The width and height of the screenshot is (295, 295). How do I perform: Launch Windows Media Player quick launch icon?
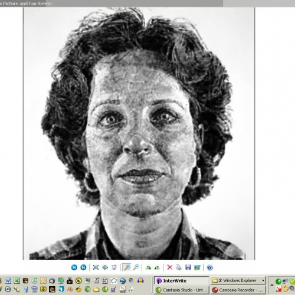point(8,289)
